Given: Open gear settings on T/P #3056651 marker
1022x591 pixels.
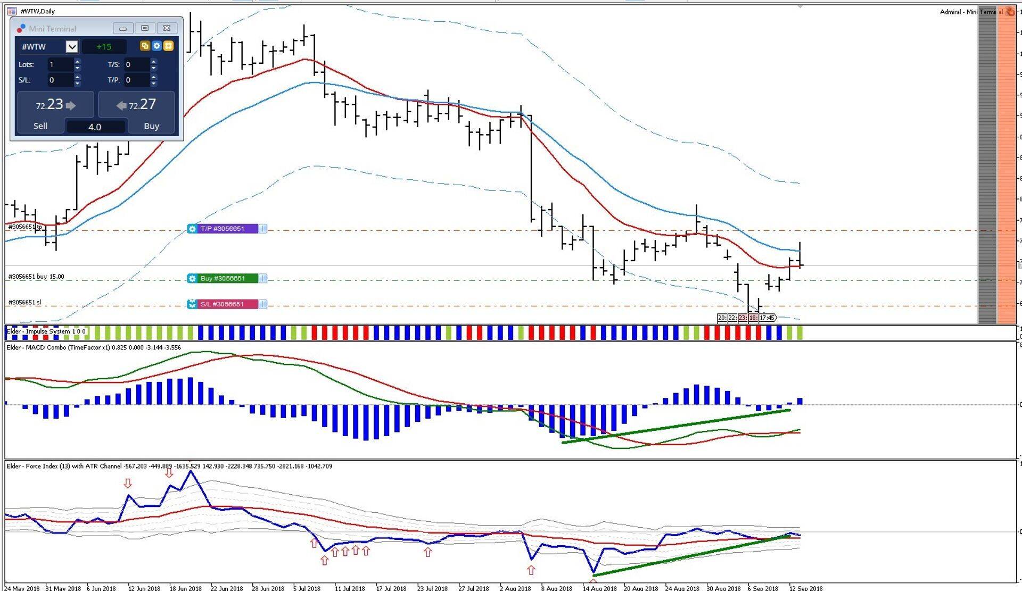Looking at the screenshot, I should 192,229.
